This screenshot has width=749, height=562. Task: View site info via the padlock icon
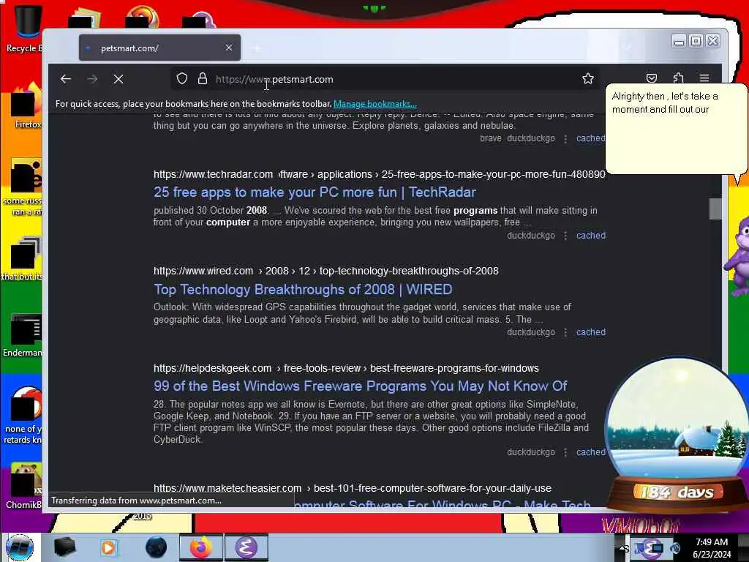click(203, 78)
